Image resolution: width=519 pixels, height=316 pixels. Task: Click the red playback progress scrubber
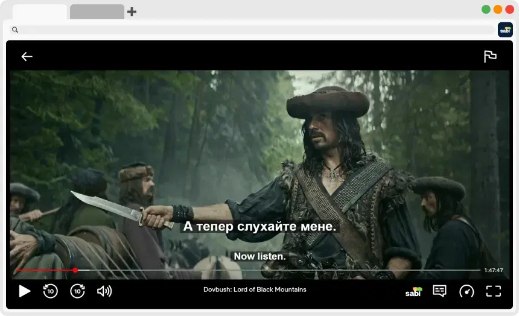(x=75, y=270)
